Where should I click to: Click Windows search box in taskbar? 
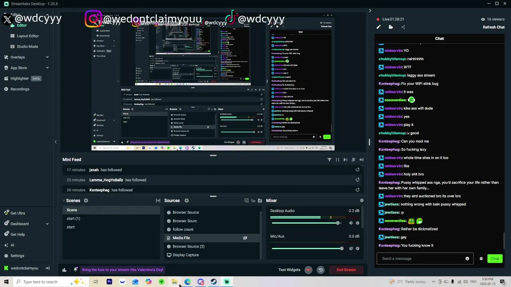pos(51,282)
